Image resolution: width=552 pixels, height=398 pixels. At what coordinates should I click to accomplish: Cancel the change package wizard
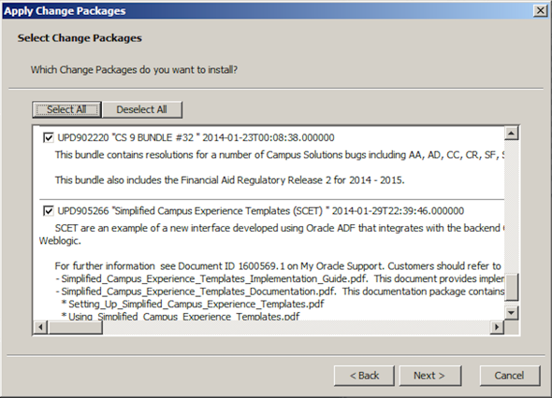(510, 376)
